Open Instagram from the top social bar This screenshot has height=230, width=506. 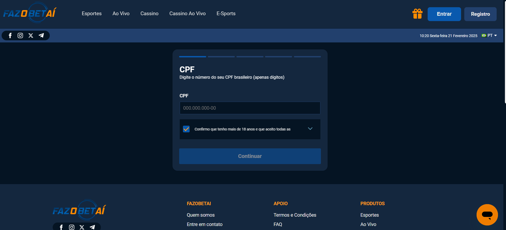click(x=20, y=35)
